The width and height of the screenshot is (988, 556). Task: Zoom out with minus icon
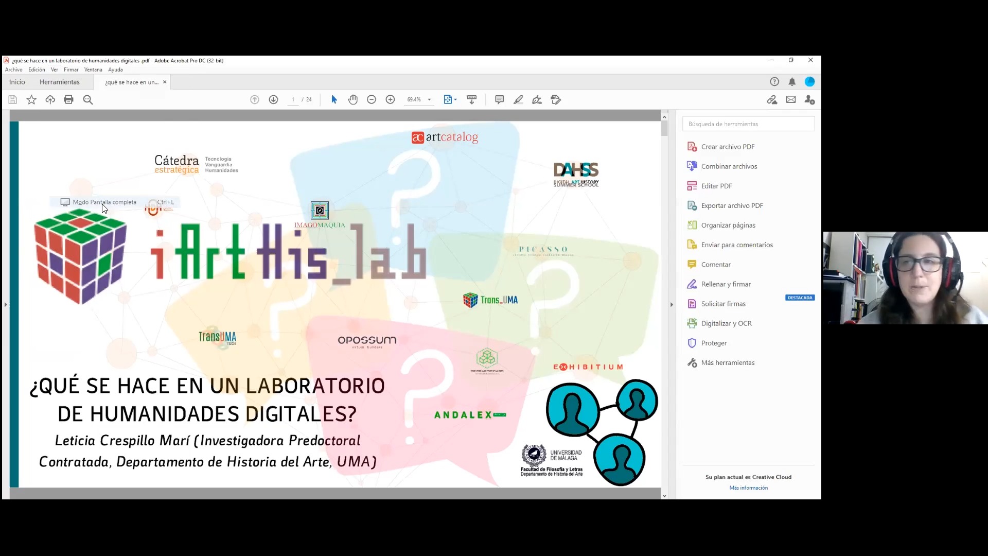372,100
